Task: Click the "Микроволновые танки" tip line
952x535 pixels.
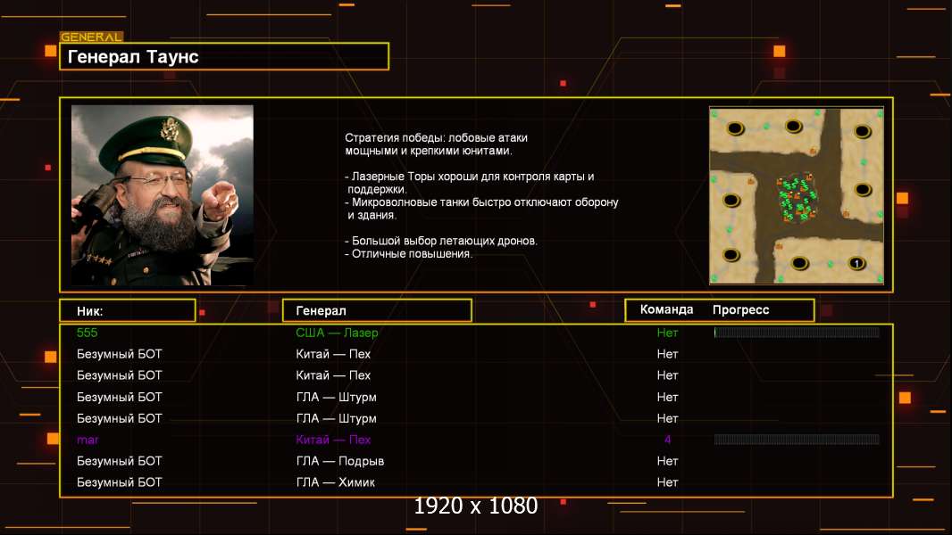Action: coord(480,202)
